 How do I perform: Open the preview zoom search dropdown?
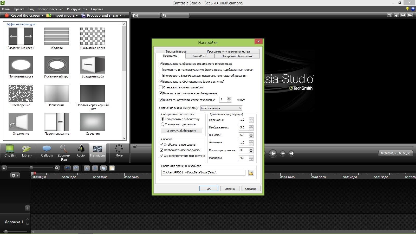(175, 15)
